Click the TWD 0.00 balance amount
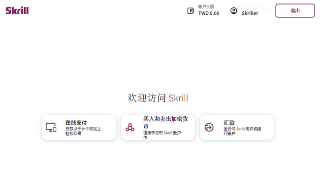The height and width of the screenshot is (189, 320). pyautogui.click(x=209, y=13)
